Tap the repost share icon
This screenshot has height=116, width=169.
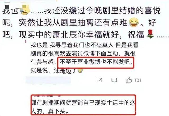[x=99, y=80]
